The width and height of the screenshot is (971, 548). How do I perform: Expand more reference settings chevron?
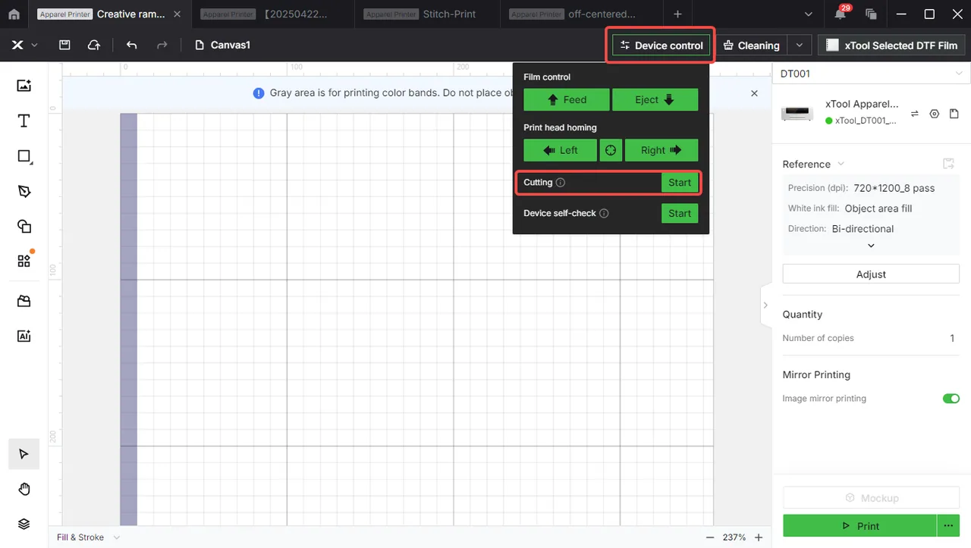tap(871, 246)
